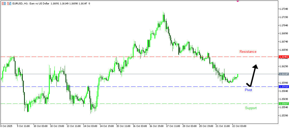Click the gray 1.16147 current price tag
This screenshot has width=293, height=129.
284,74
